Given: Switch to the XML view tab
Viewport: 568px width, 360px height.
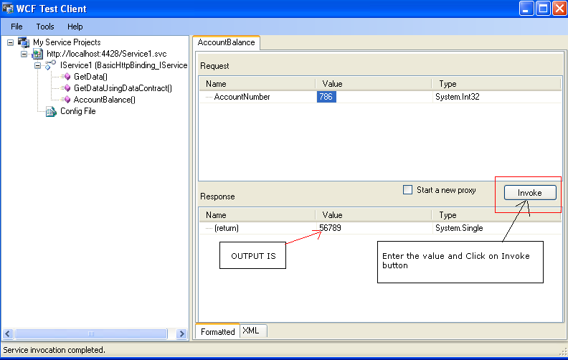Looking at the screenshot, I should (253, 331).
